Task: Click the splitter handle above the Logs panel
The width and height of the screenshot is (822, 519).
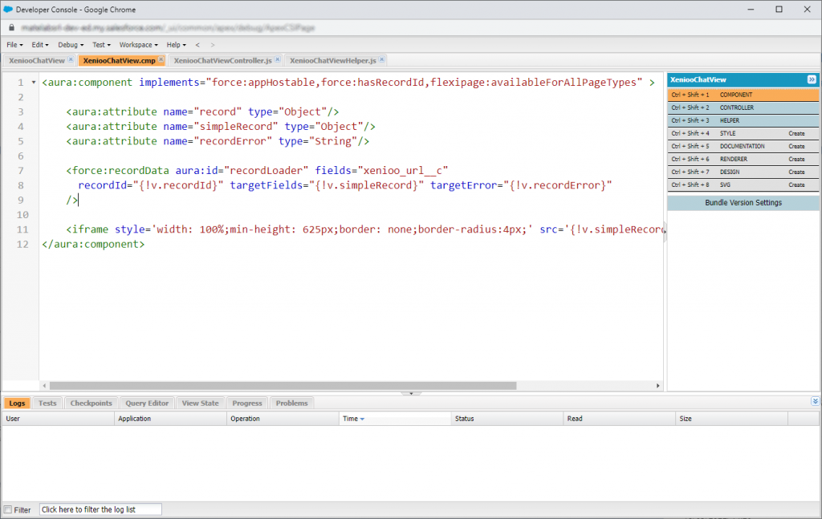Action: click(410, 393)
